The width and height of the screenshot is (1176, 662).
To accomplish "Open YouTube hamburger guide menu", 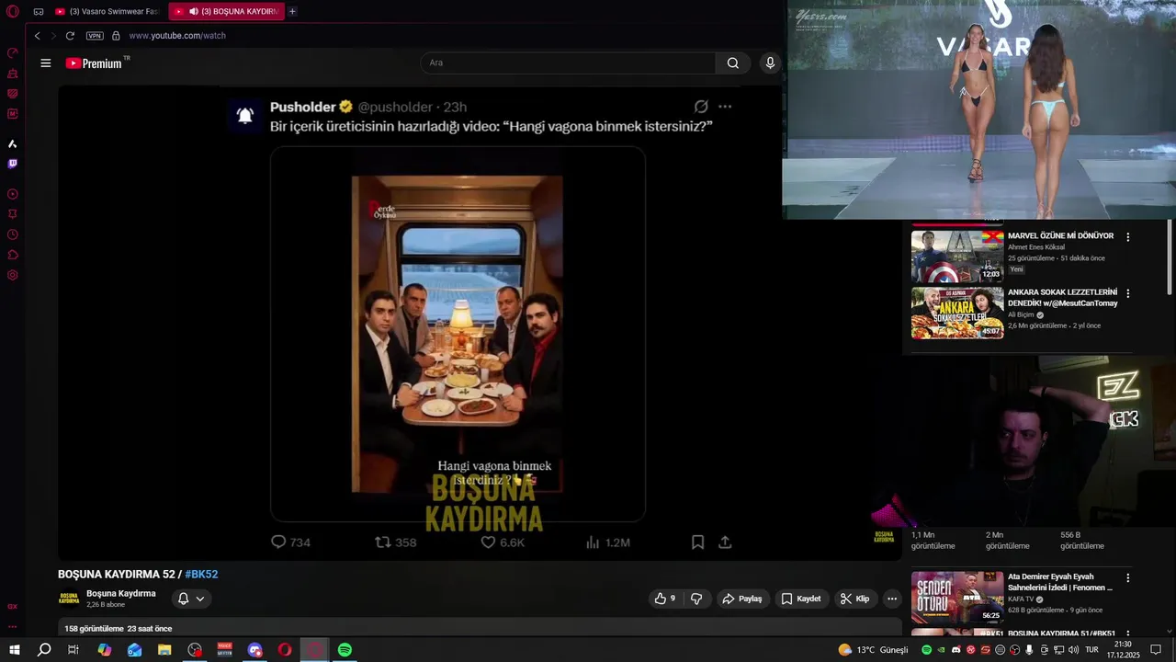I will [46, 63].
